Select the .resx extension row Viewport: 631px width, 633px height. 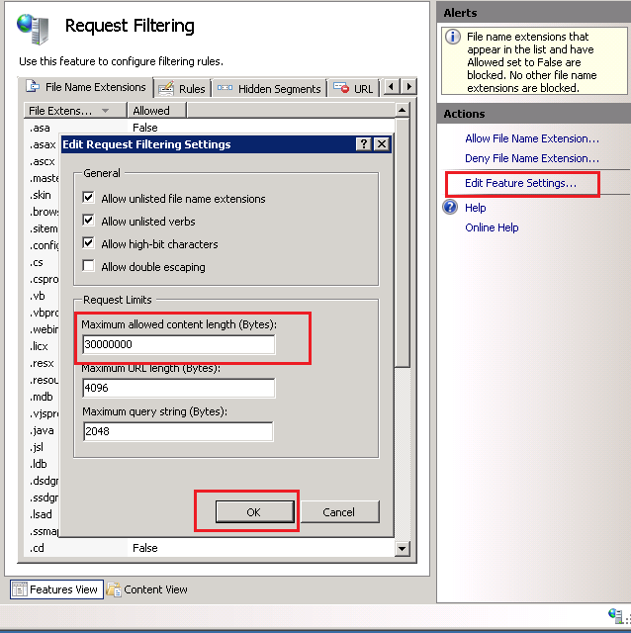[42, 363]
